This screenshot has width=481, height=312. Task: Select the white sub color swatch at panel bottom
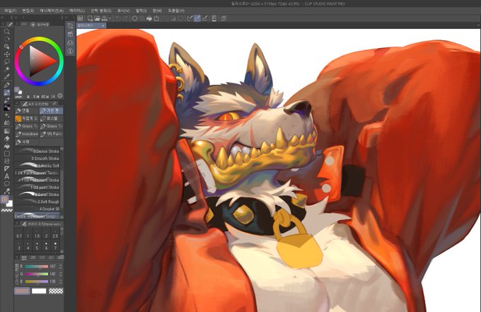pyautogui.click(x=39, y=291)
